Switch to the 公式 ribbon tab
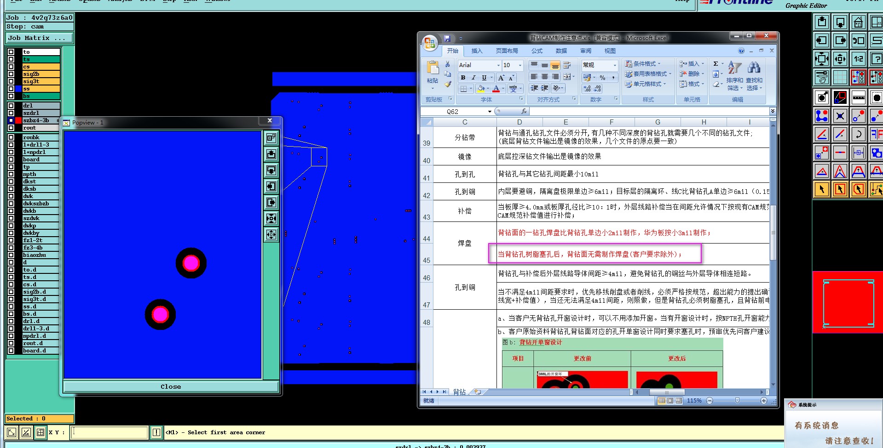Image resolution: width=883 pixels, height=448 pixels. pos(537,51)
